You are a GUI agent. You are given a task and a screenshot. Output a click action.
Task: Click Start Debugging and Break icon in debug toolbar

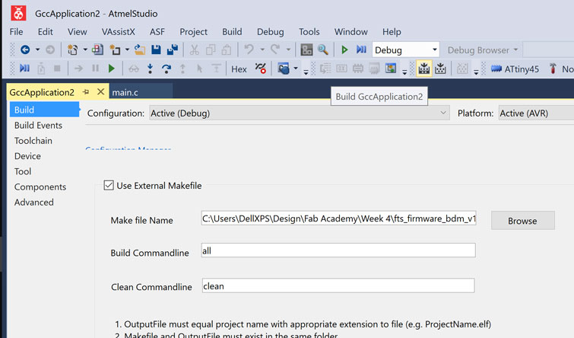[24, 69]
